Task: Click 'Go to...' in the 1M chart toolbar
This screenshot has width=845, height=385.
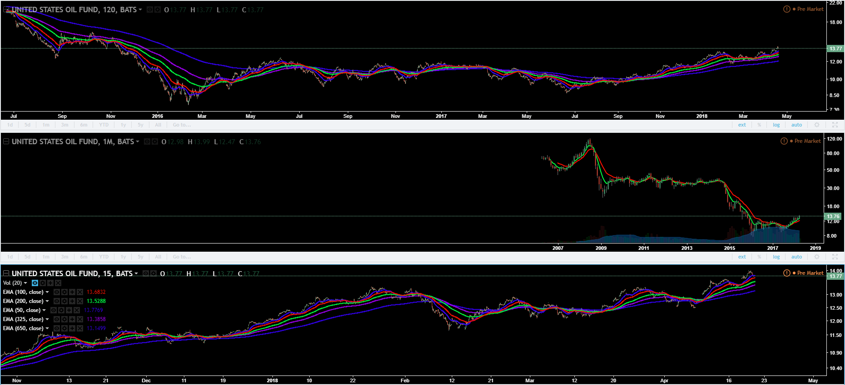Action: [182, 257]
